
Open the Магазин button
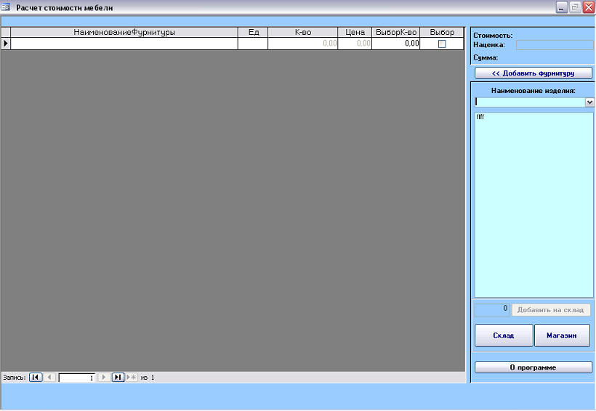pyautogui.click(x=562, y=335)
